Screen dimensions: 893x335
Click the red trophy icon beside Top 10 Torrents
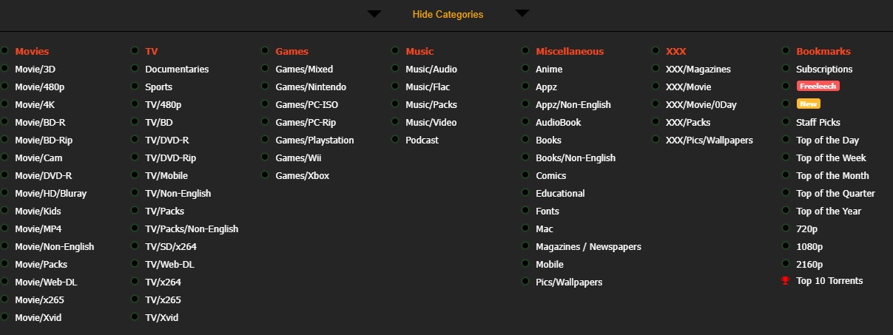tap(785, 281)
